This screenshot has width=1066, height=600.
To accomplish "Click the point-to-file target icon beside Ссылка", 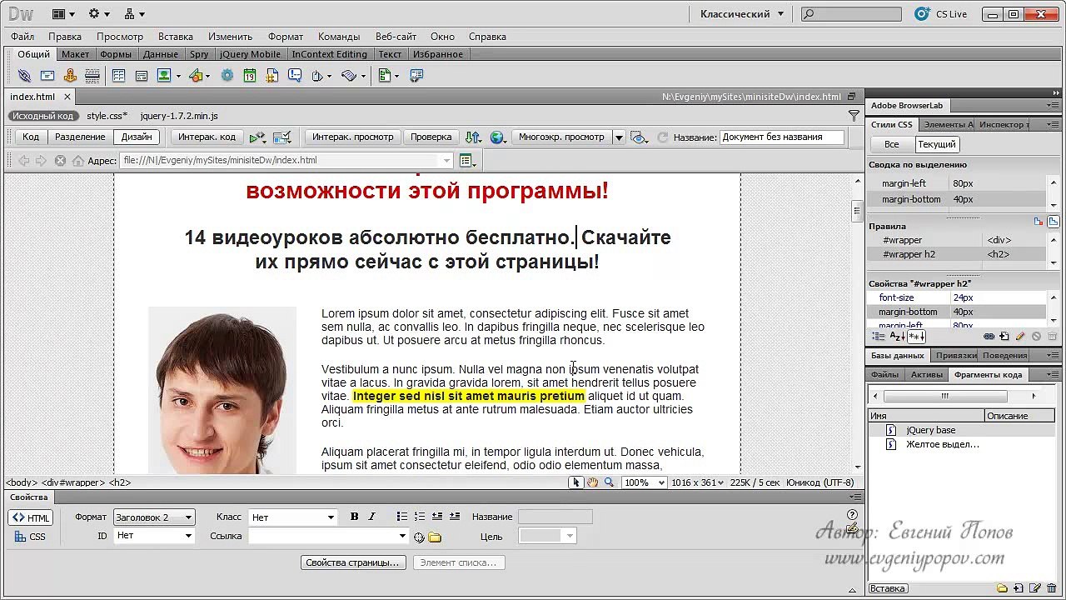I will pyautogui.click(x=419, y=537).
